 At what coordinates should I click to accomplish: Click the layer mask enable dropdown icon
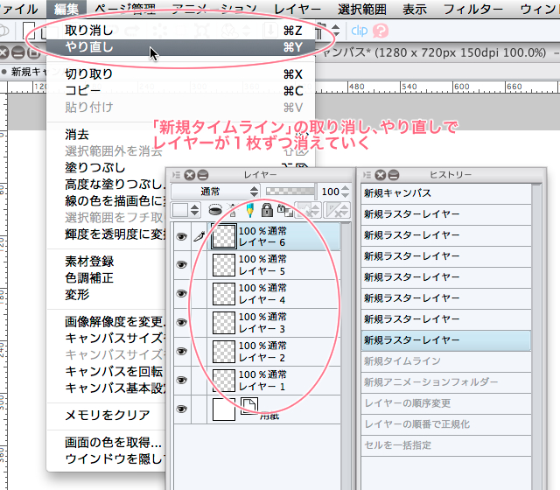[307, 210]
